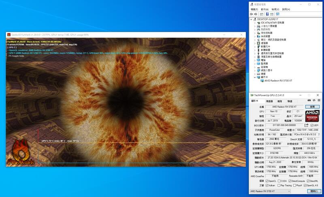This screenshot has width=324, height=197.
Task: Toggle the Ray Tracing checkbox
Action: click(279, 185)
